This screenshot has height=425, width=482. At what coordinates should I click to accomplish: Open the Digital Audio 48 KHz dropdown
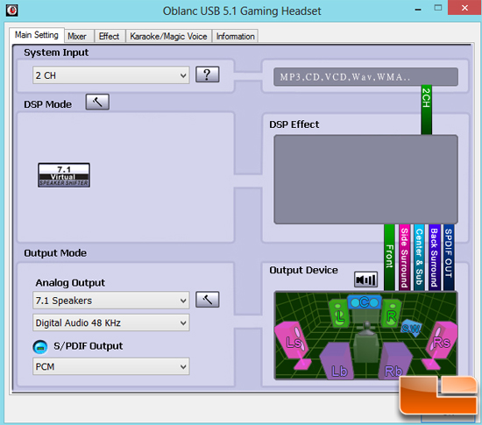(111, 322)
